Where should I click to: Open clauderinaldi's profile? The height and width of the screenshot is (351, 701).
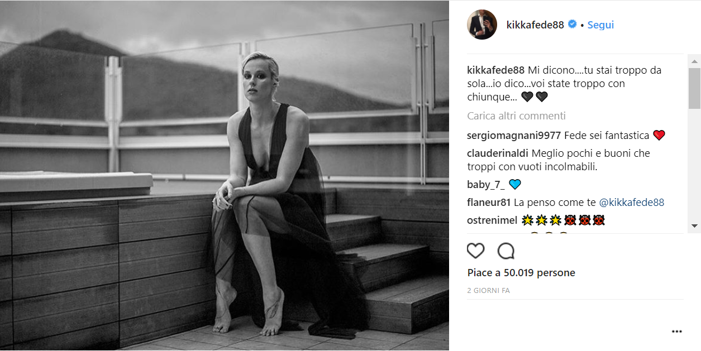pos(498,153)
